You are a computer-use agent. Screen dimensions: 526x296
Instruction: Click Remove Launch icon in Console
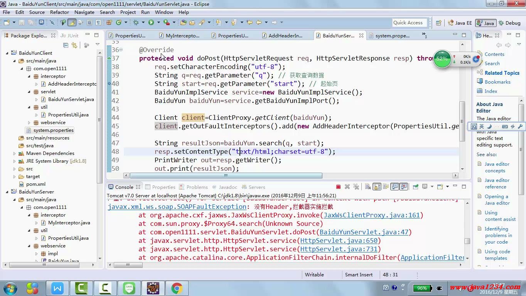(347, 187)
